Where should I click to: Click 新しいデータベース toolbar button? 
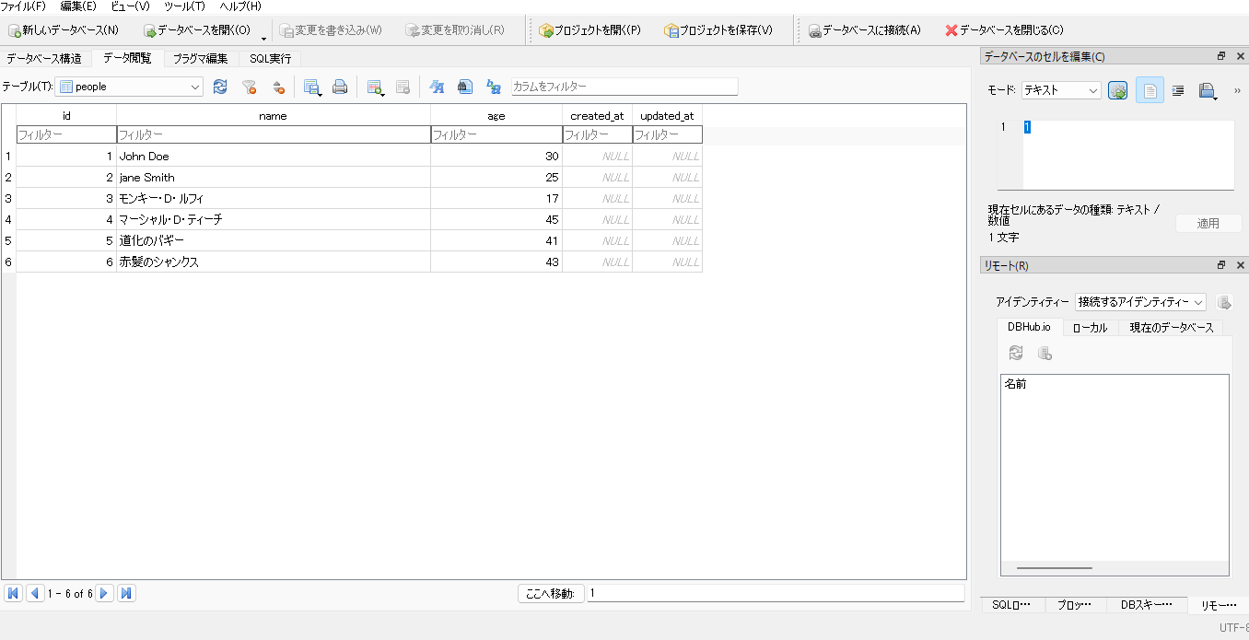[x=64, y=30]
